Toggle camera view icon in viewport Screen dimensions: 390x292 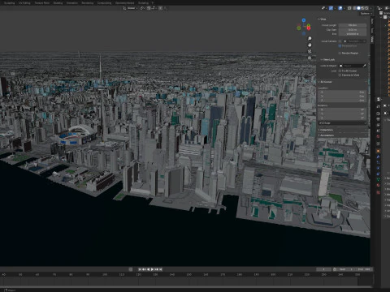(x=310, y=51)
